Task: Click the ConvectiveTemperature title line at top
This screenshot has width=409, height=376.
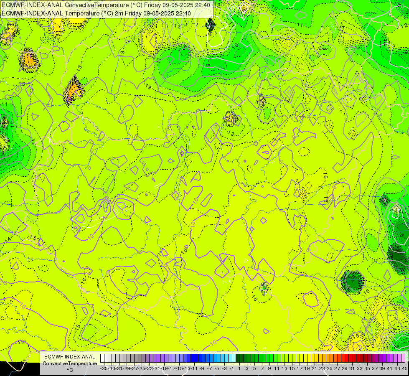Action: tap(106, 5)
